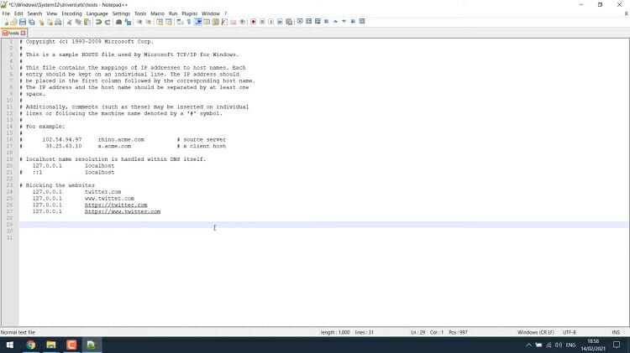Screen dimensions: 630x353
Task: Open the Plugins menu
Action: point(189,13)
